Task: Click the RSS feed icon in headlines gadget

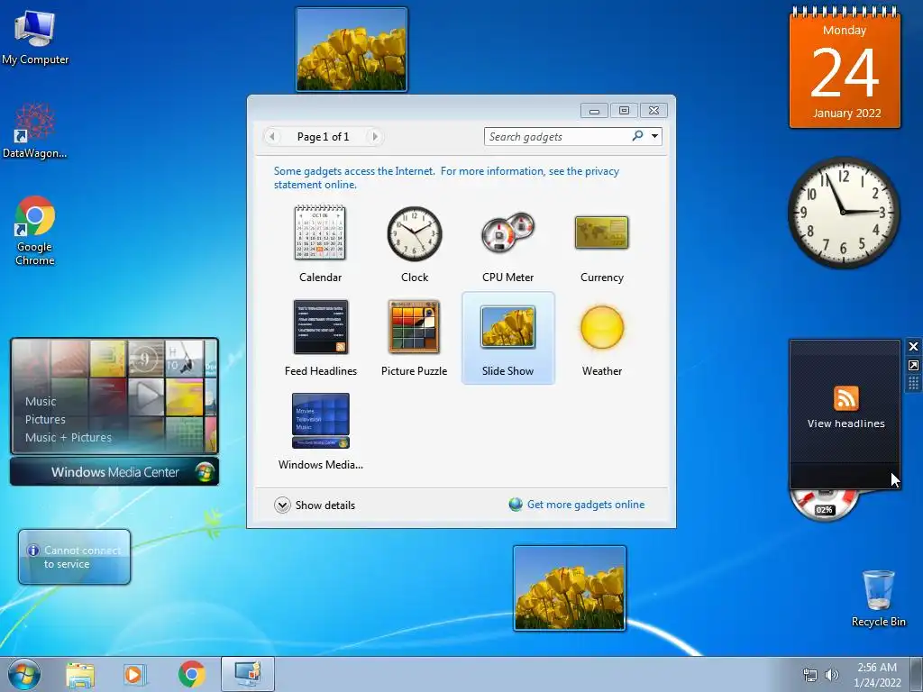Action: pyautogui.click(x=845, y=398)
